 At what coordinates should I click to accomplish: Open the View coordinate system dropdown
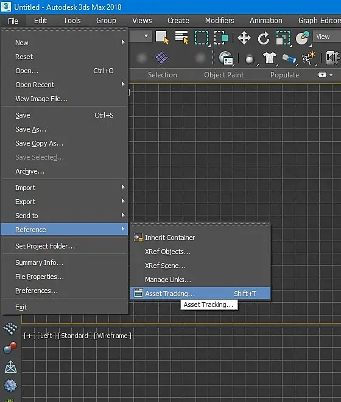326,37
